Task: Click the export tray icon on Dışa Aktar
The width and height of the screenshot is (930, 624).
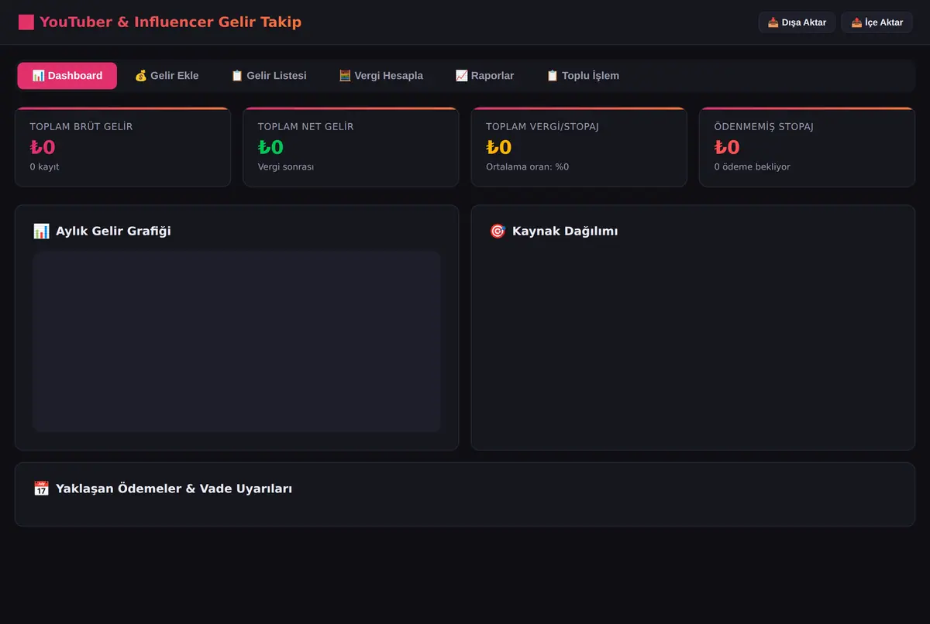Action: click(x=773, y=22)
